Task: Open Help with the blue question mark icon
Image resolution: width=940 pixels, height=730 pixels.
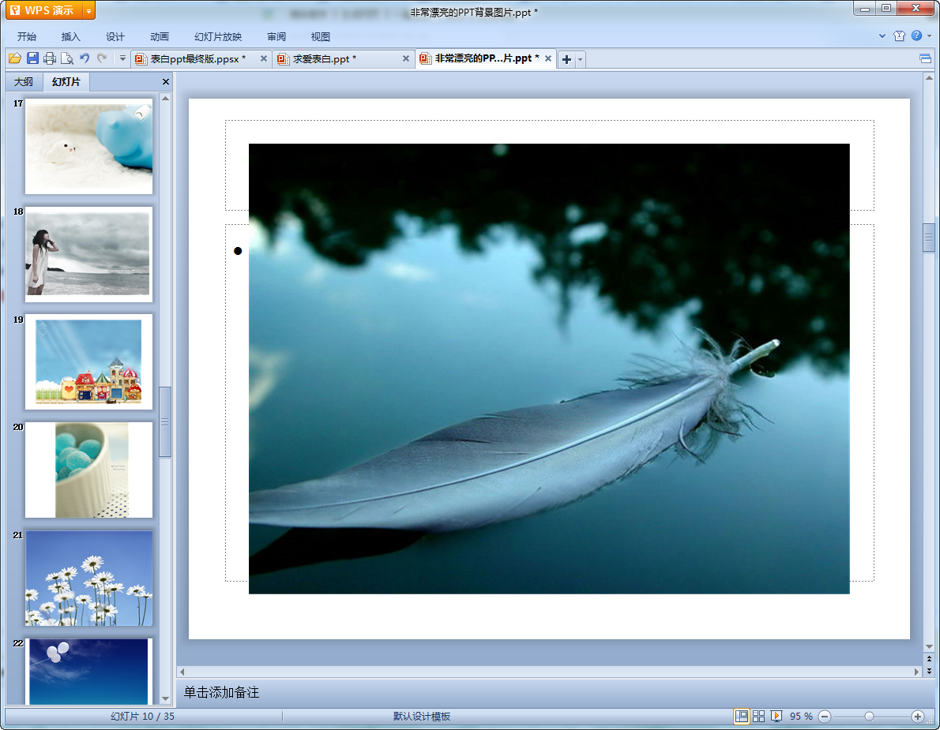Action: 916,36
